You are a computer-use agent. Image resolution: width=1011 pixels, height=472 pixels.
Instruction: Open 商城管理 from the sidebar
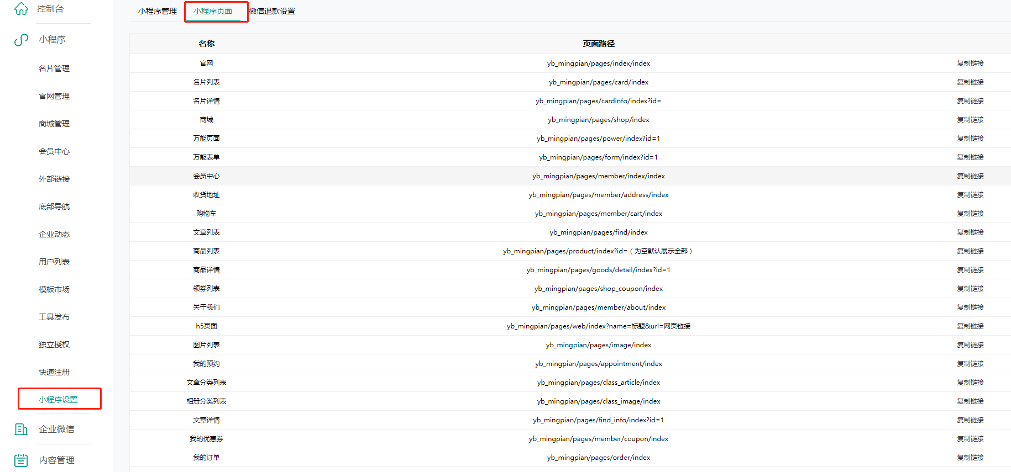54,124
